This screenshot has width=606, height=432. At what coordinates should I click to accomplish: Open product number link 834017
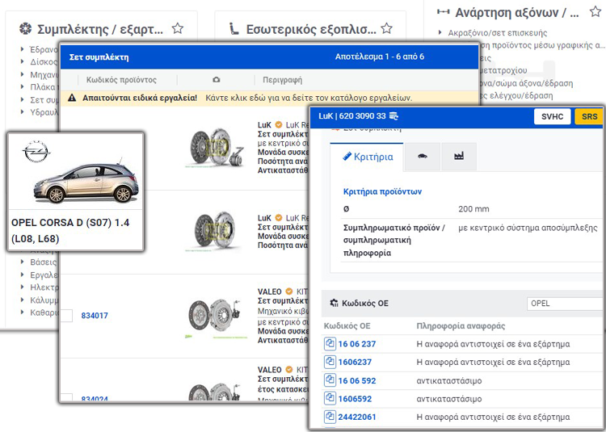click(x=95, y=316)
